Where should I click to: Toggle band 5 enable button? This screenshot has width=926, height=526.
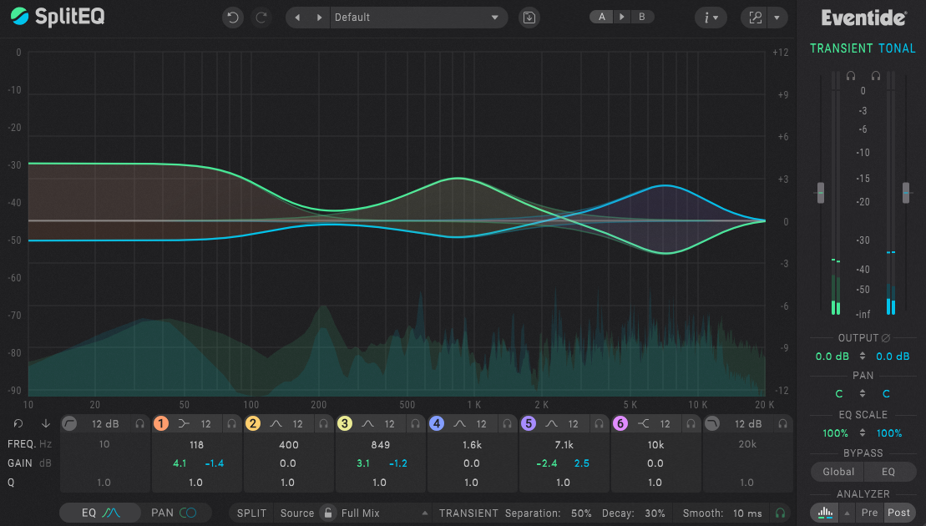point(529,424)
